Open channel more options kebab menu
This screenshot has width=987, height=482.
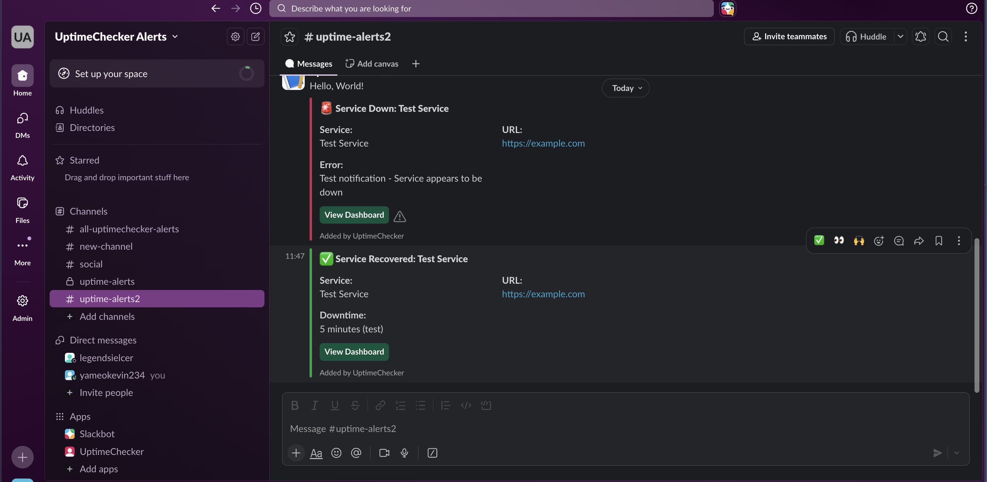pyautogui.click(x=965, y=36)
